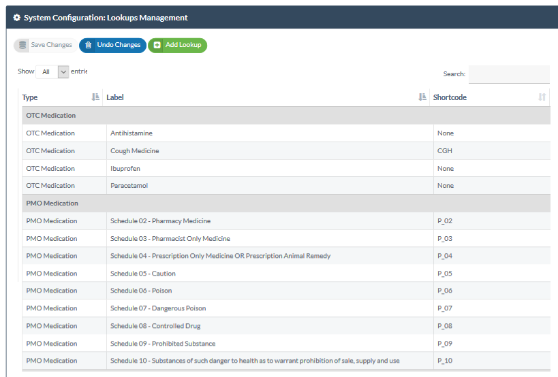This screenshot has height=377, width=558.
Task: Select Schedule 04 Prescription Only Medicine row
Action: [220, 256]
